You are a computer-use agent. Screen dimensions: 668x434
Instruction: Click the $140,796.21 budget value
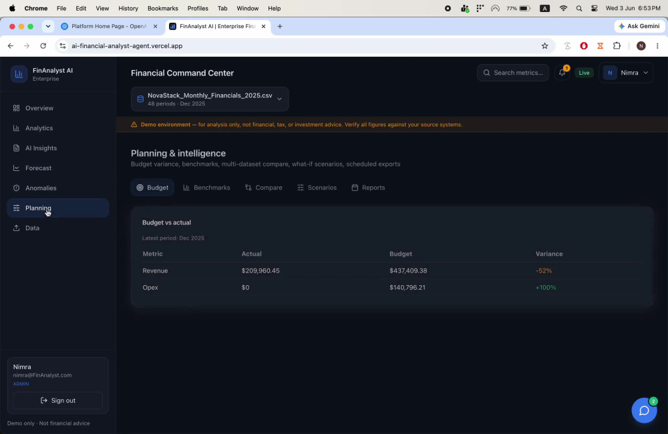[407, 288]
